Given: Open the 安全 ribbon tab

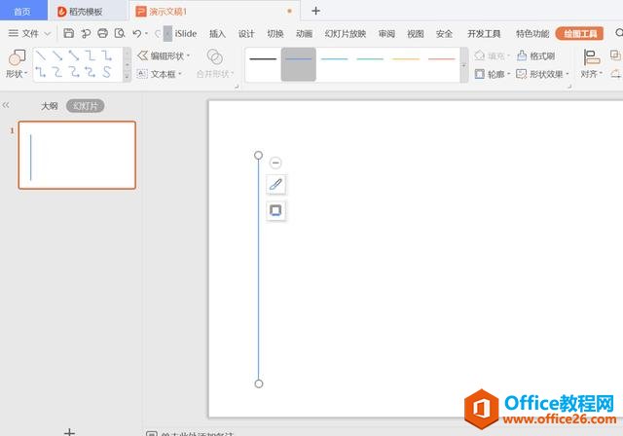Looking at the screenshot, I should 444,34.
